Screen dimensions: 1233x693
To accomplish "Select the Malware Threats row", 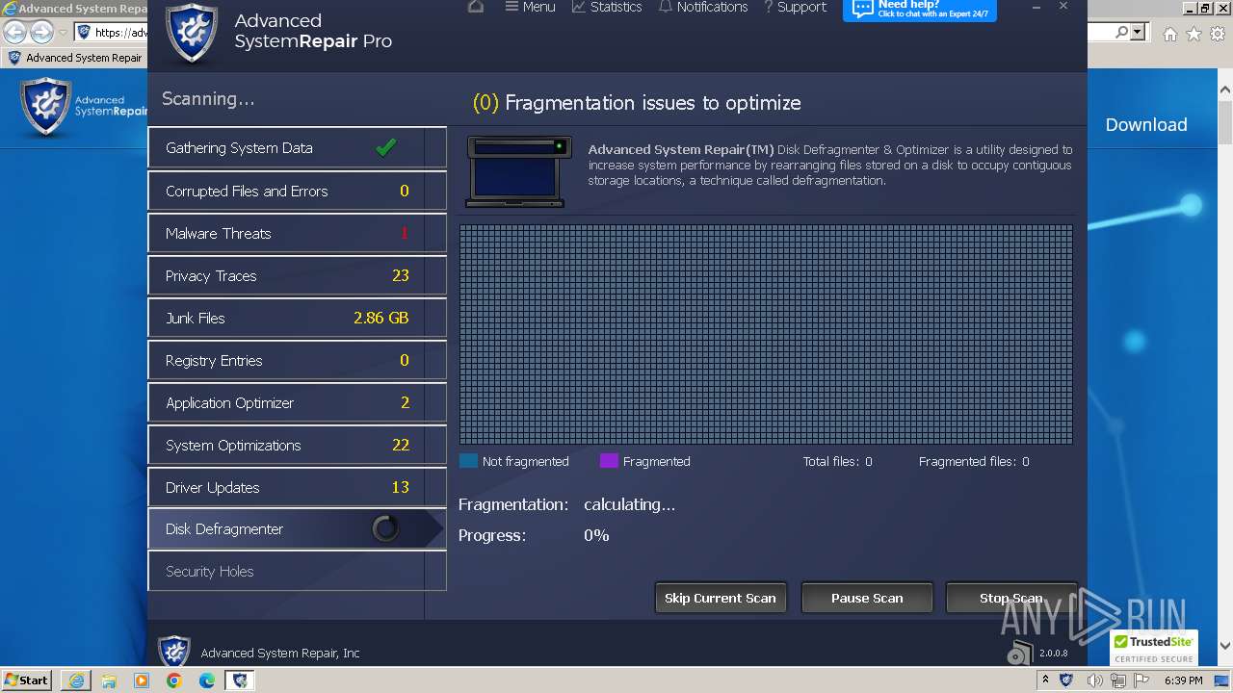I will point(297,233).
